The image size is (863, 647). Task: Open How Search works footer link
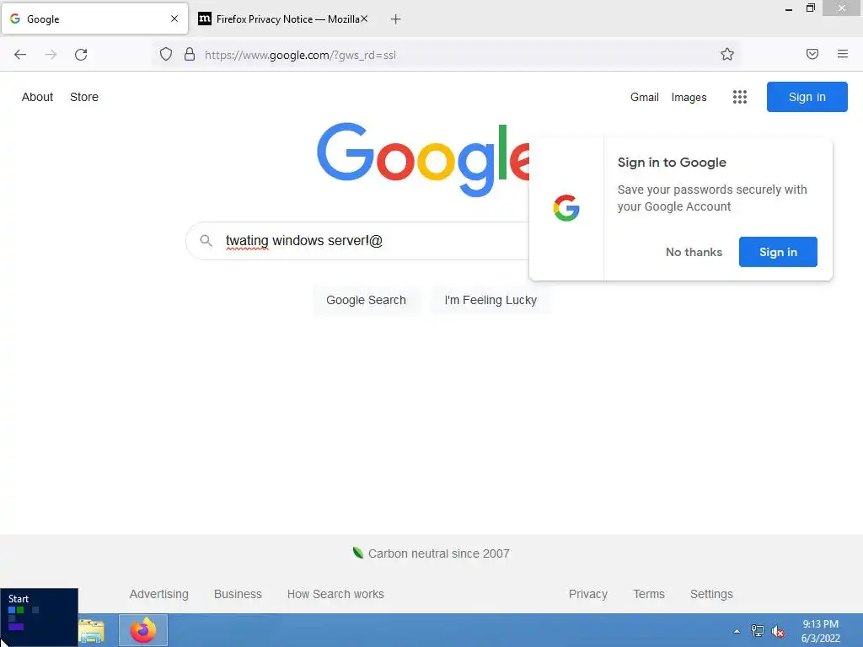[x=335, y=594]
